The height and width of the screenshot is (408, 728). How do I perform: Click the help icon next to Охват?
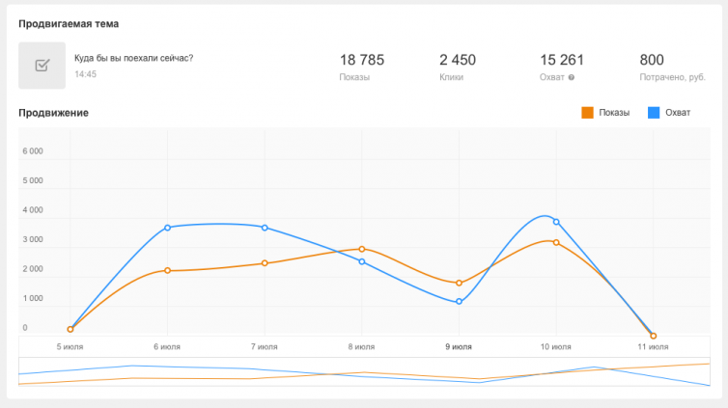pos(572,77)
